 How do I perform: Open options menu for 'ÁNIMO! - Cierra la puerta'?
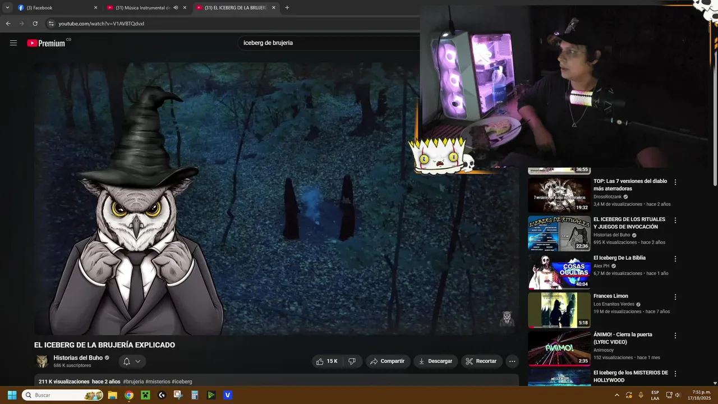click(x=675, y=335)
